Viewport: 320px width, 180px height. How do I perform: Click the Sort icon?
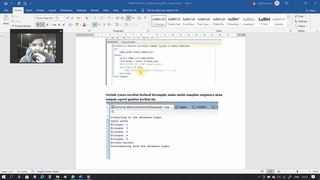coord(139,18)
